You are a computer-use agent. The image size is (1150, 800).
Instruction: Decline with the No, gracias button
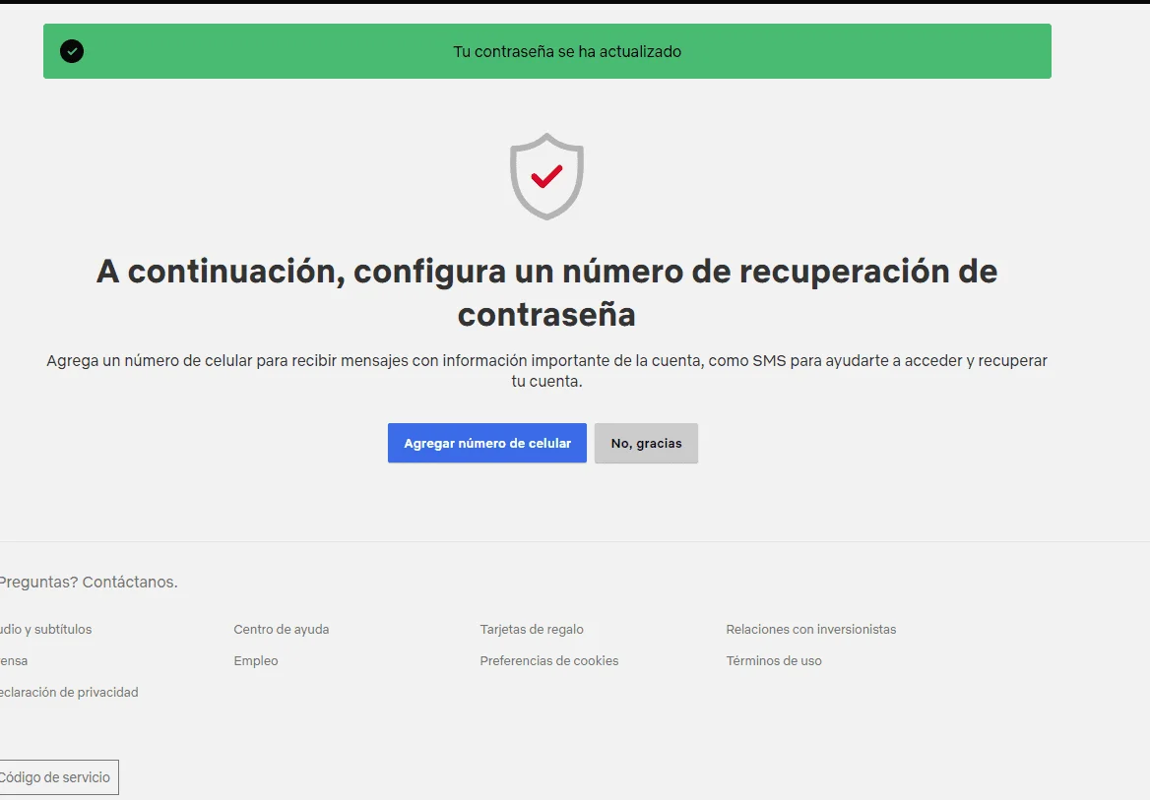646,443
